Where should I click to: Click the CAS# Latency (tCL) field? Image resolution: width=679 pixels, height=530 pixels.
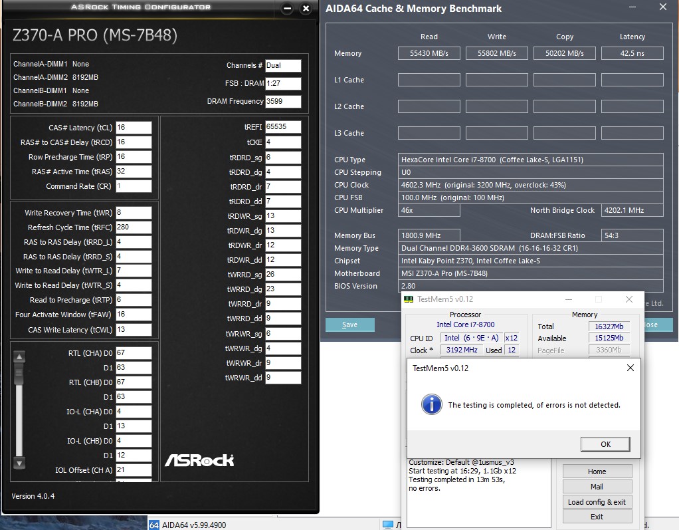pos(134,128)
